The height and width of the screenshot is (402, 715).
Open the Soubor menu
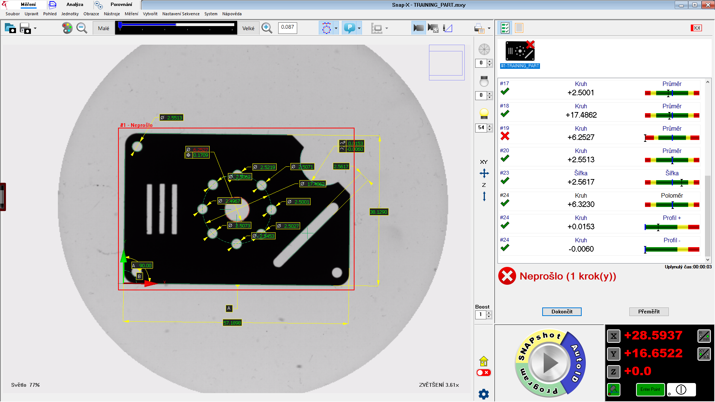coord(13,14)
